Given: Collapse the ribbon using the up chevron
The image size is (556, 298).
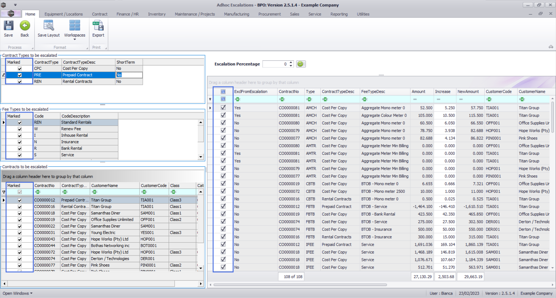Looking at the screenshot, I should click(551, 47).
